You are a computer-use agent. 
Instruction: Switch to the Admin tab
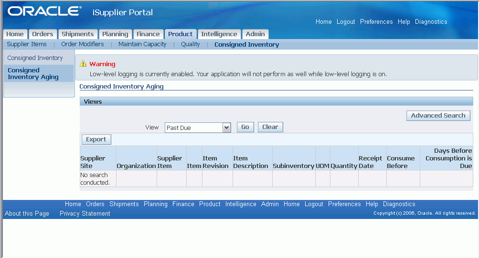tap(255, 34)
